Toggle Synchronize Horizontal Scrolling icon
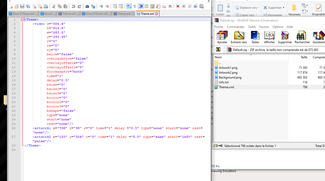The width and height of the screenshot is (325, 181). (x=121, y=6)
